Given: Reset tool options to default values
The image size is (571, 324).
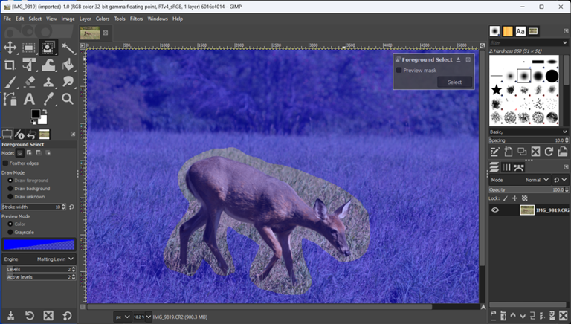Looking at the screenshot, I should (x=67, y=315).
